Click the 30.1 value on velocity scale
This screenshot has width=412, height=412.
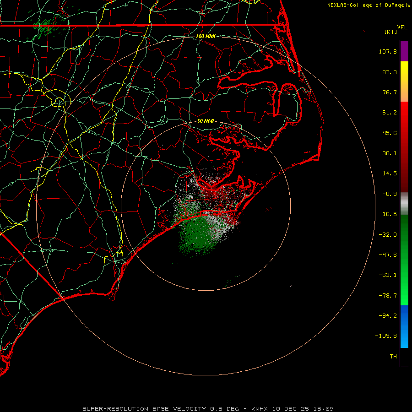[x=390, y=153]
